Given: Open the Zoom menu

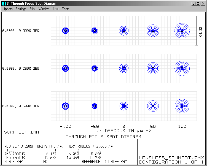Looking at the screenshot, I should tap(66, 9).
